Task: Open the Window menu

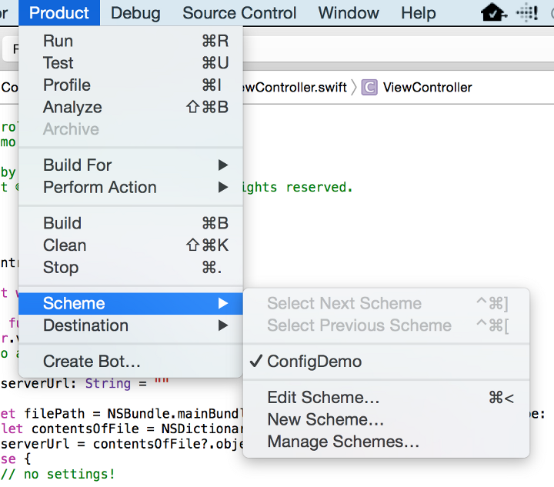Action: point(349,13)
